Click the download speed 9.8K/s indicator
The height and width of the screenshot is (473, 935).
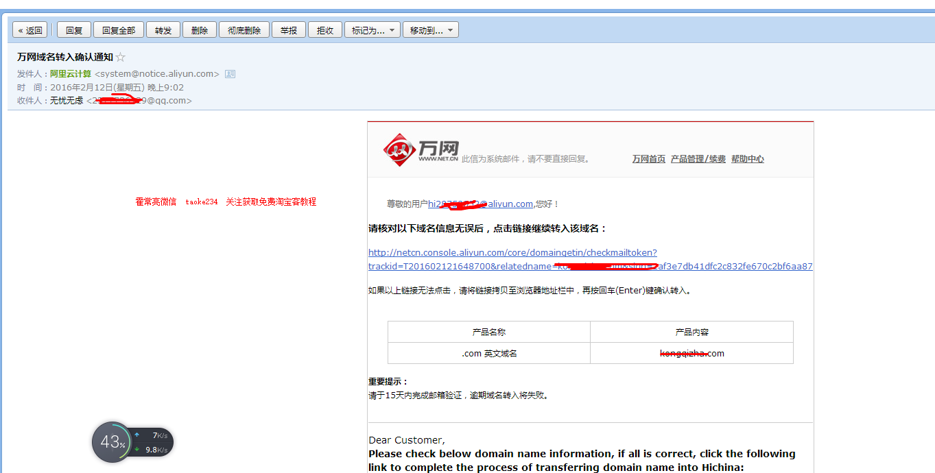click(x=152, y=450)
